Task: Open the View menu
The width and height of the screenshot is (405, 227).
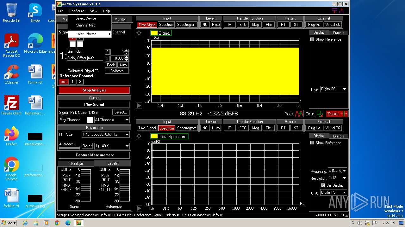Action: click(x=94, y=11)
